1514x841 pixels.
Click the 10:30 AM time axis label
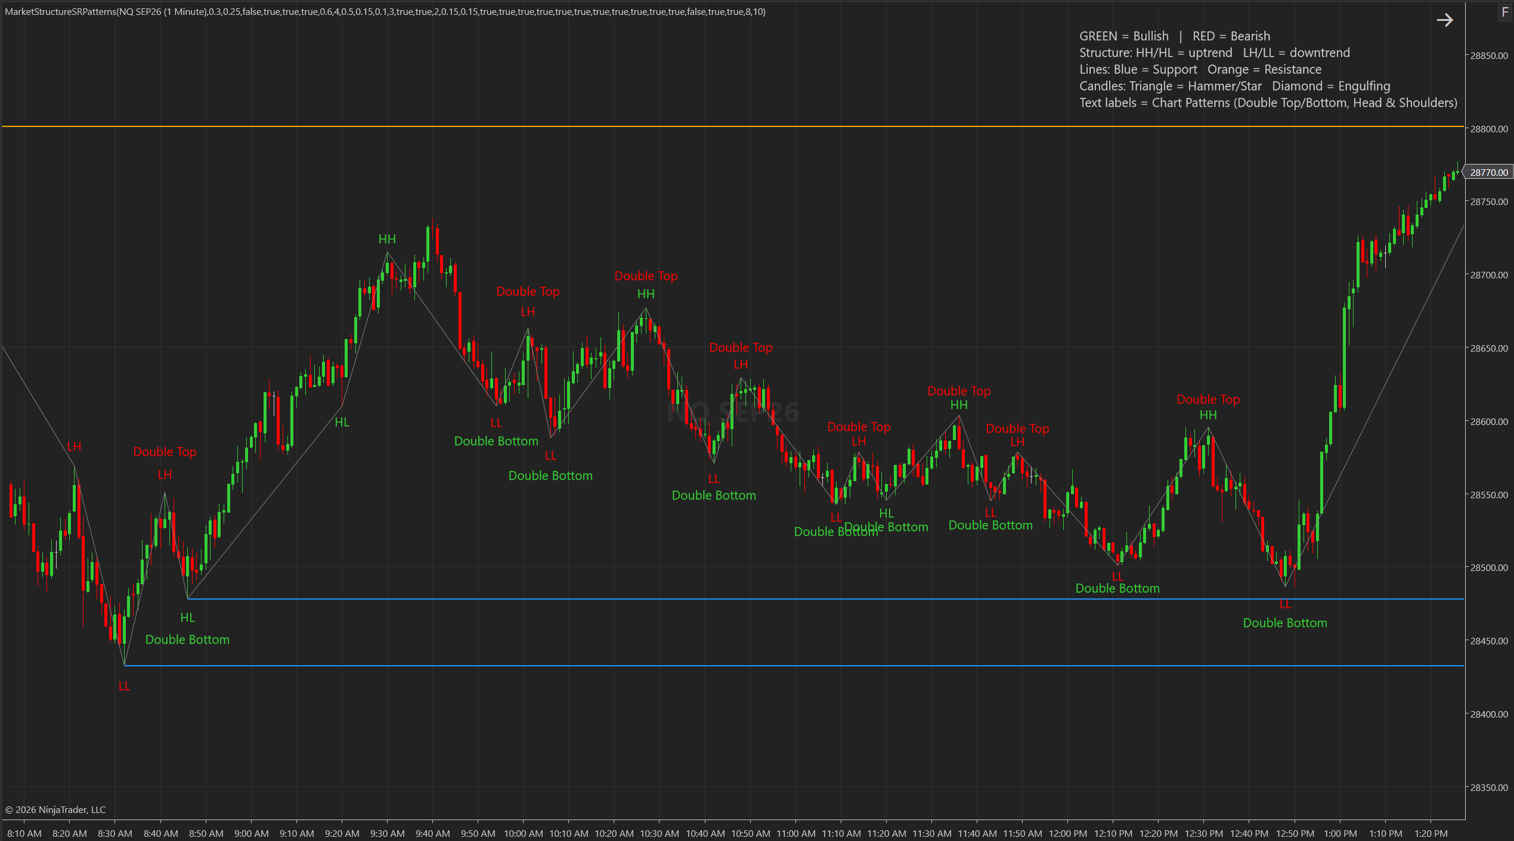(660, 833)
